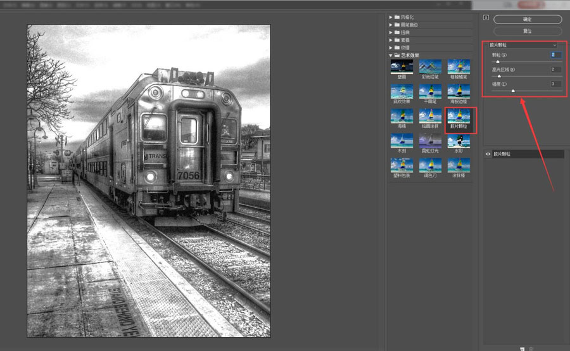Adjust the 强度 (Intensity) slider handle

click(x=513, y=91)
